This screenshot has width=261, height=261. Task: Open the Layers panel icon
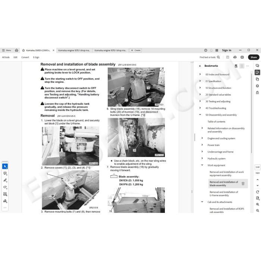(257, 86)
